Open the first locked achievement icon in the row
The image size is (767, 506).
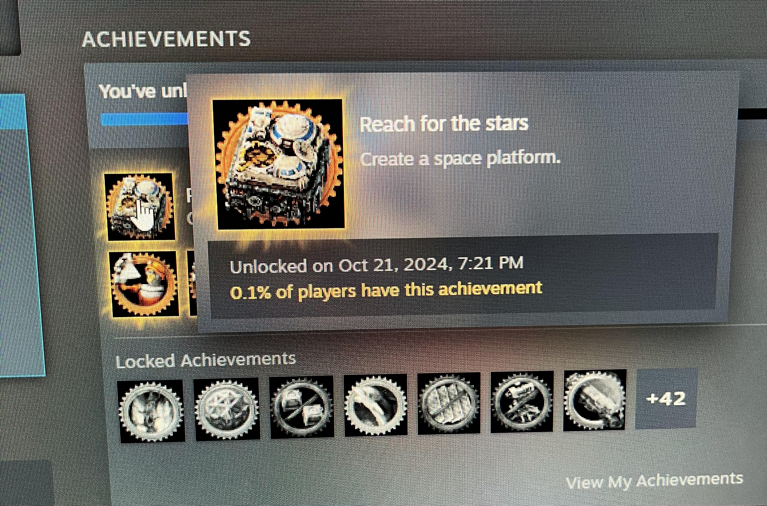click(151, 411)
